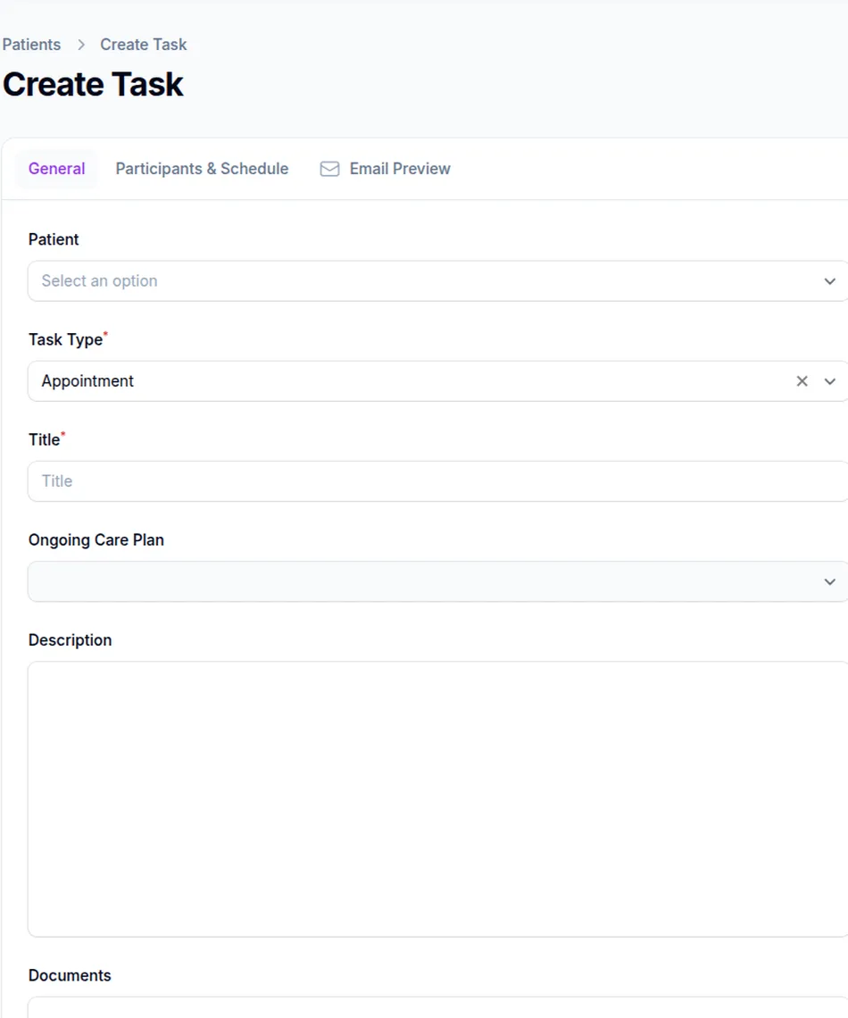Open the Patient dropdown
Screen dimensions: 848x1018
pyautogui.click(x=437, y=281)
